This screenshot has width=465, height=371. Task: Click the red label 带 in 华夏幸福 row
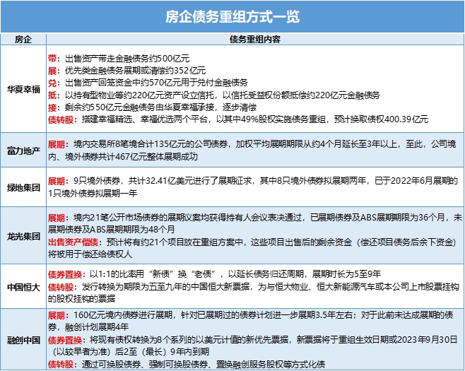point(52,59)
